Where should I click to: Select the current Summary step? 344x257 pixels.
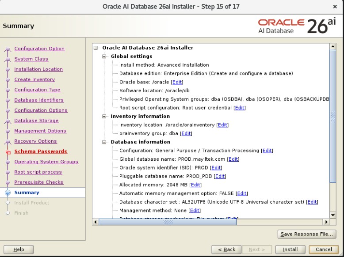tap(27, 193)
